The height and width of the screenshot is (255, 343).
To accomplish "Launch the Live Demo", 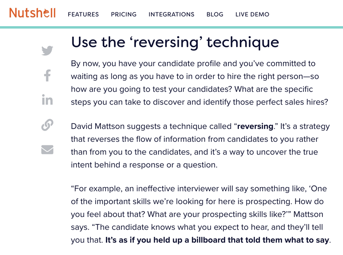I will [252, 15].
